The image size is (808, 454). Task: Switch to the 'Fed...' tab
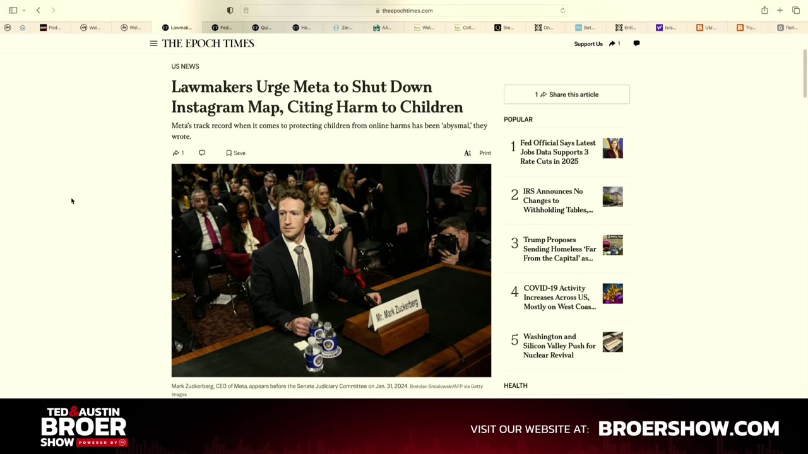point(222,27)
